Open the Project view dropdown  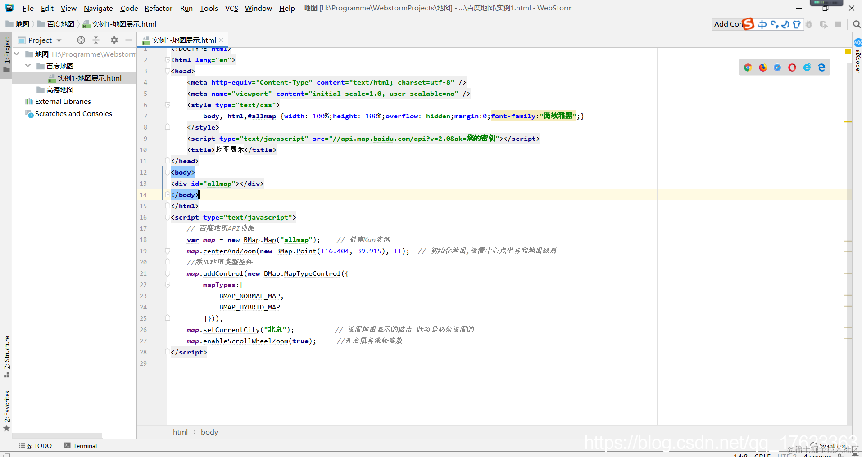click(x=59, y=40)
